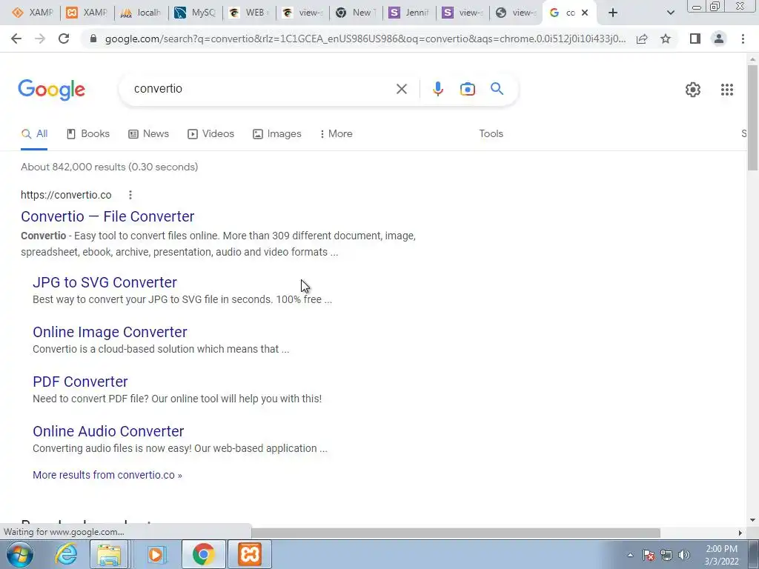Click the browser forward arrow
Image resolution: width=759 pixels, height=569 pixels.
click(40, 39)
